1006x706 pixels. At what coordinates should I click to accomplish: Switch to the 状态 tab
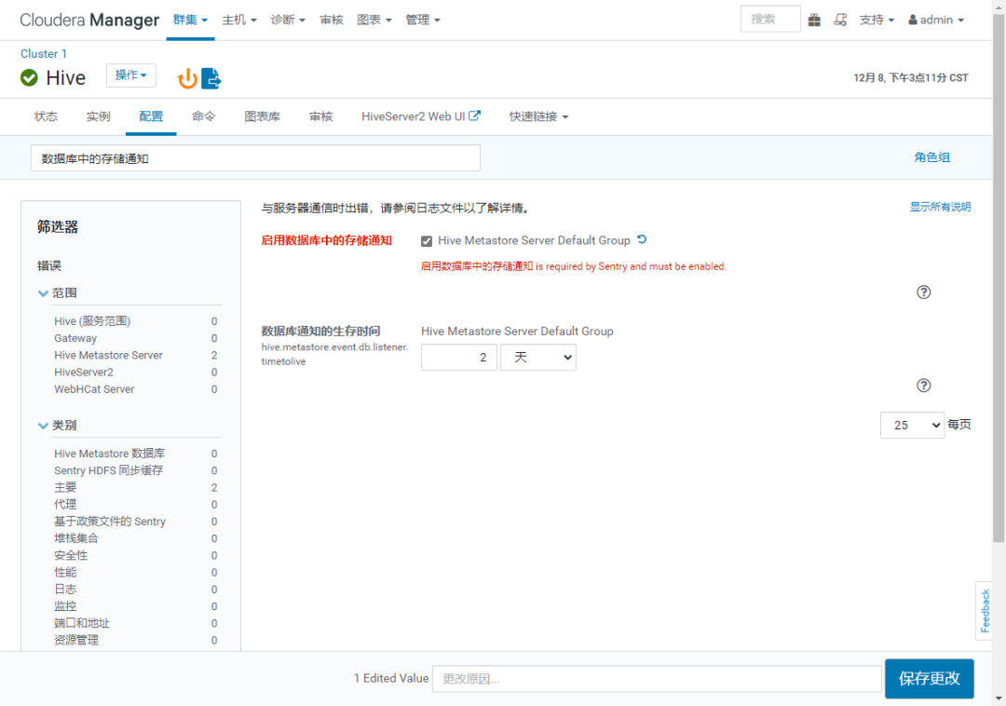click(x=46, y=116)
